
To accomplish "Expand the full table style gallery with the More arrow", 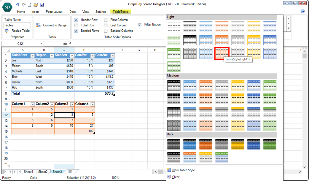I will (x=288, y=29).
